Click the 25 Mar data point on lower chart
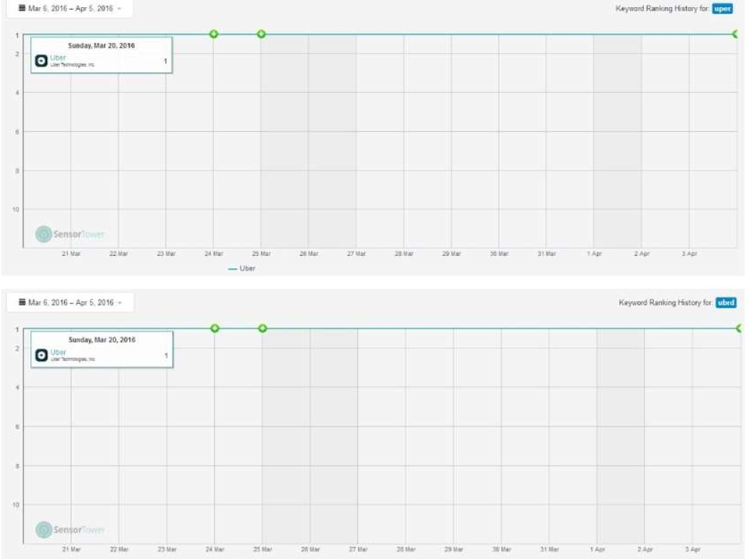Screen dimensions: 746x559 (262, 328)
